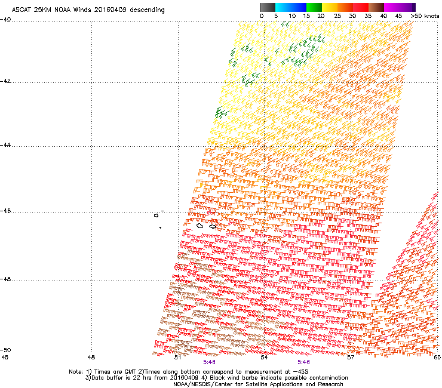Click the longitude label '57'
Viewport: 442px width, 388px height.
tap(351, 358)
